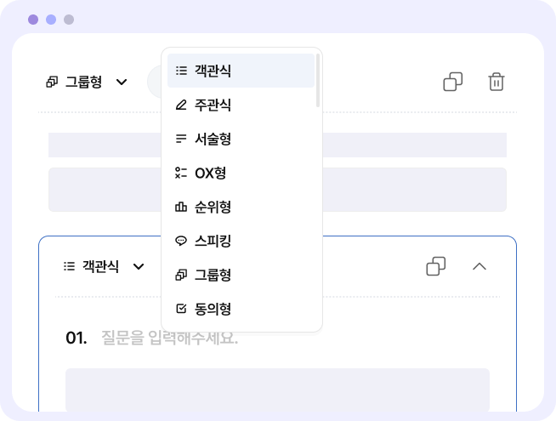Click the 질문을 입력해주세요 question field

[x=170, y=338]
